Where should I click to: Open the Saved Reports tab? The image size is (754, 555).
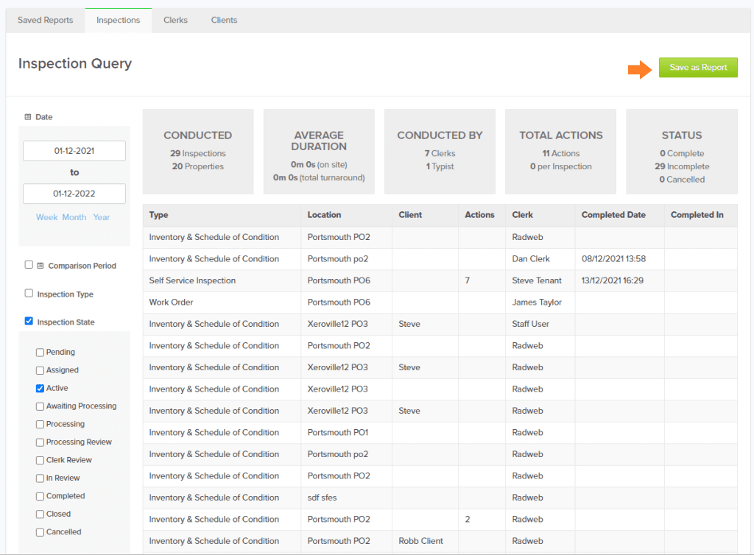[x=45, y=20]
